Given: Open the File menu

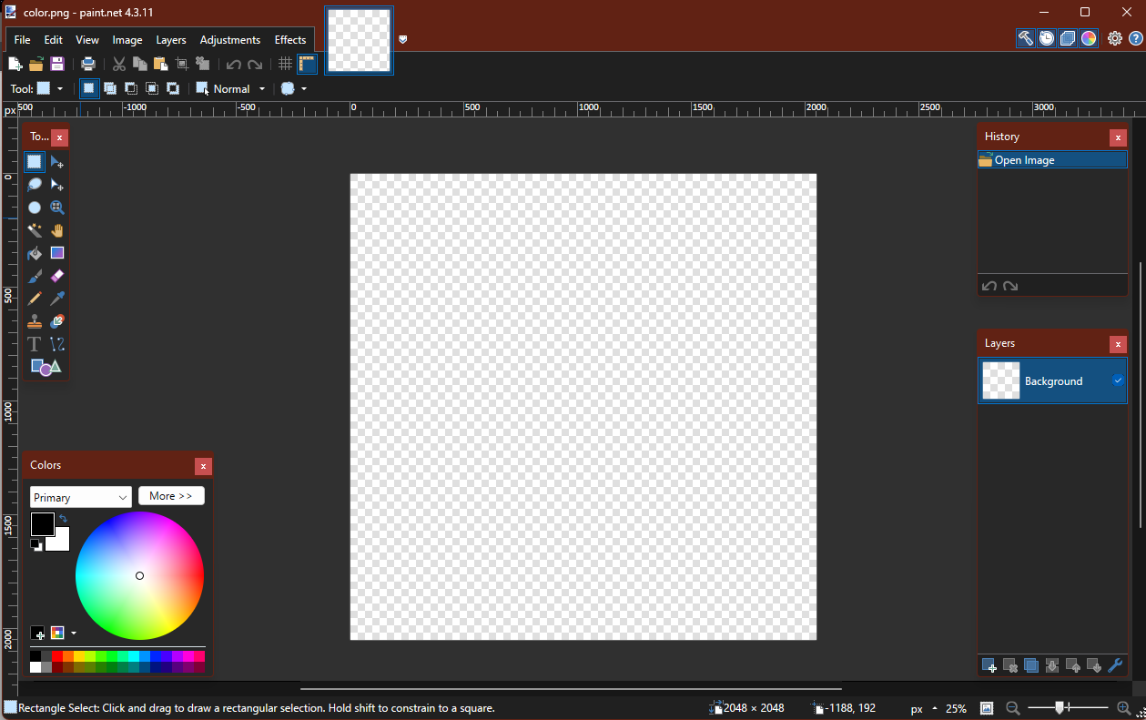Looking at the screenshot, I should tap(23, 40).
